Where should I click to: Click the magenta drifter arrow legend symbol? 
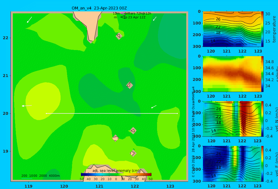pos(123,13)
